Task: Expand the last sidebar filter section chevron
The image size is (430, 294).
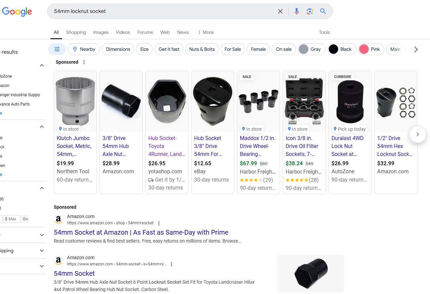Action: 42,266
